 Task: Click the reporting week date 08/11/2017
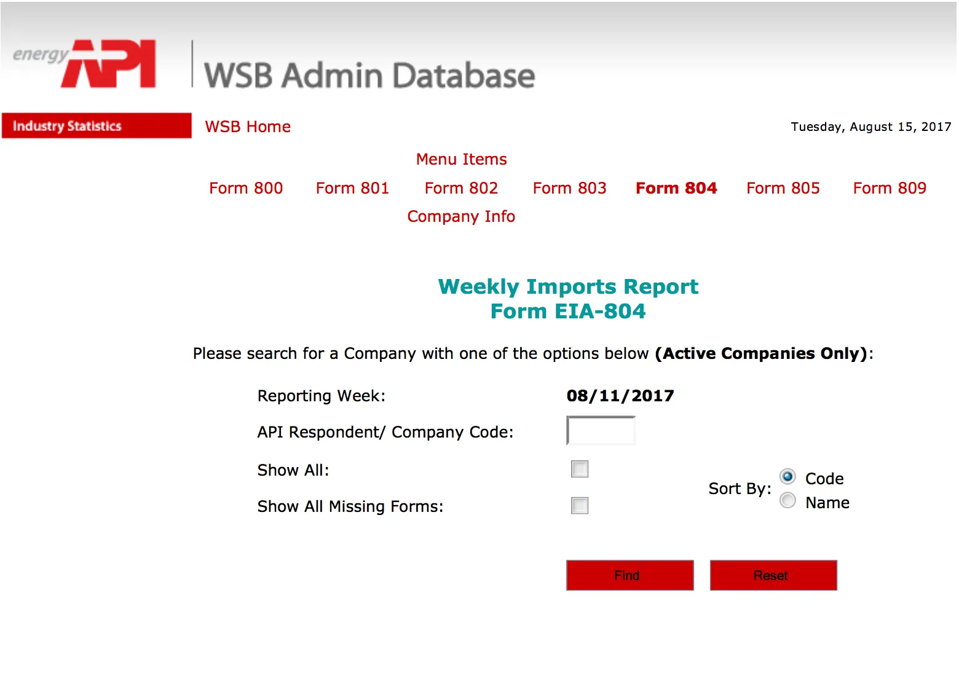(x=620, y=396)
